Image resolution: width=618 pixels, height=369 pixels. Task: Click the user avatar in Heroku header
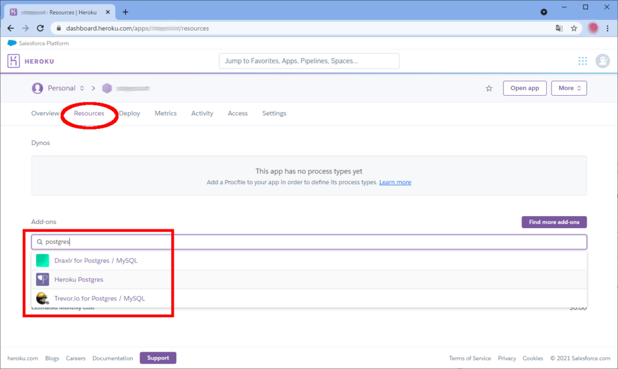(x=602, y=61)
